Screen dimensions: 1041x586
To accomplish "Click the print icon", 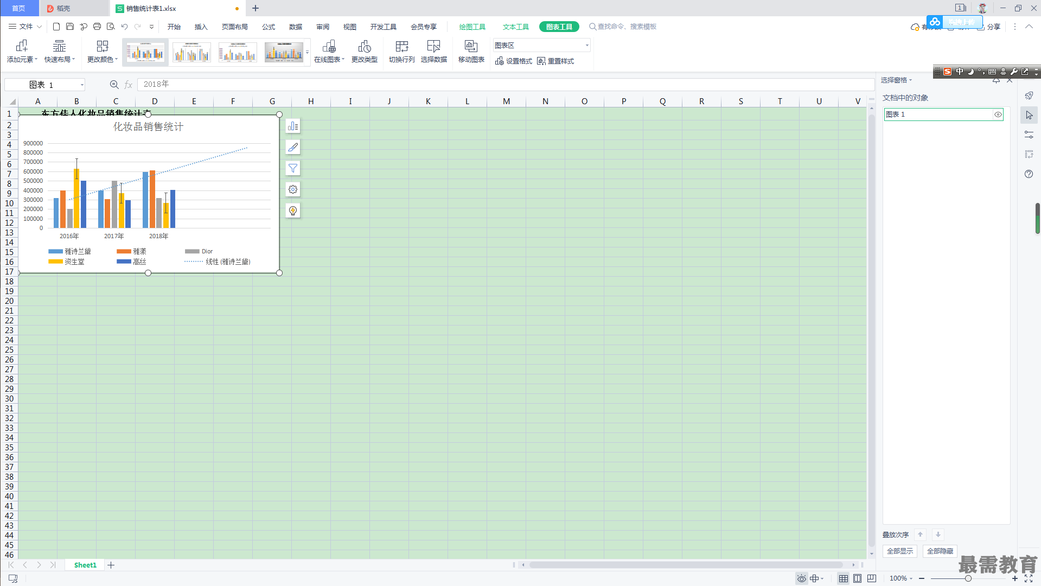I will 97,27.
